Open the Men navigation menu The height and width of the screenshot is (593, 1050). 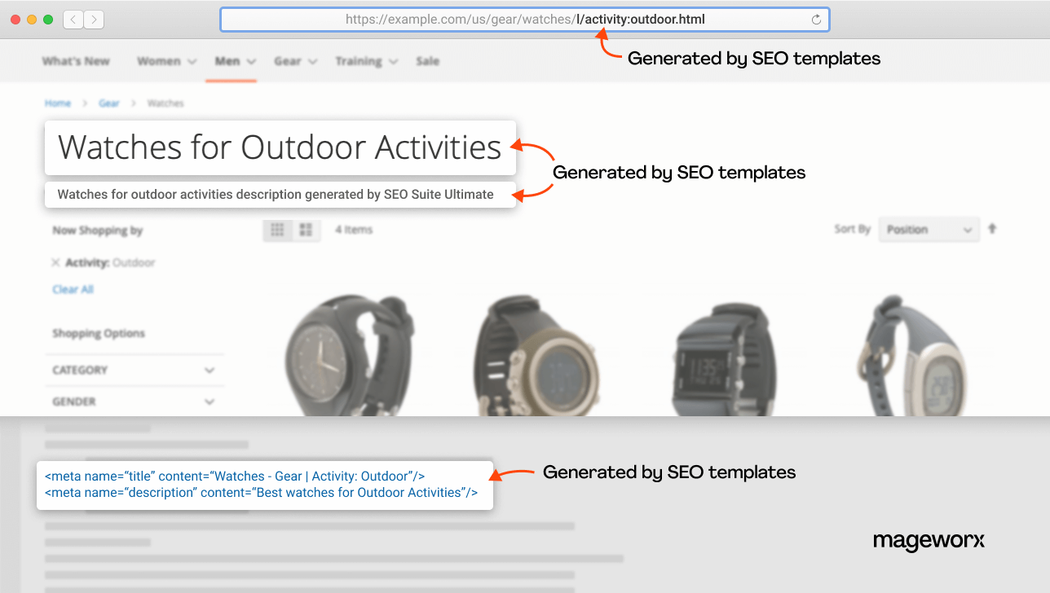click(x=226, y=60)
